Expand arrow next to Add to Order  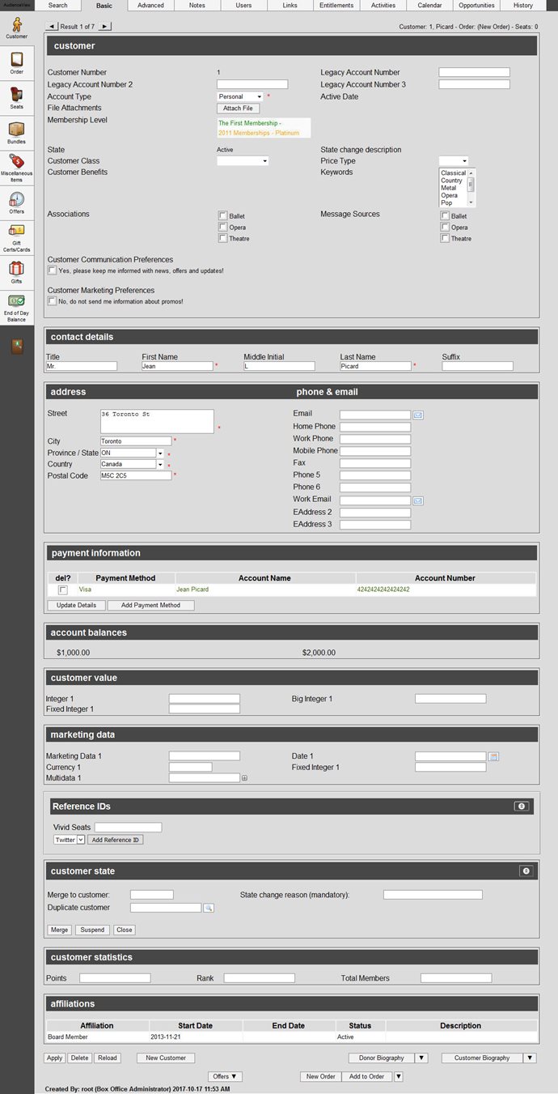[398, 1076]
